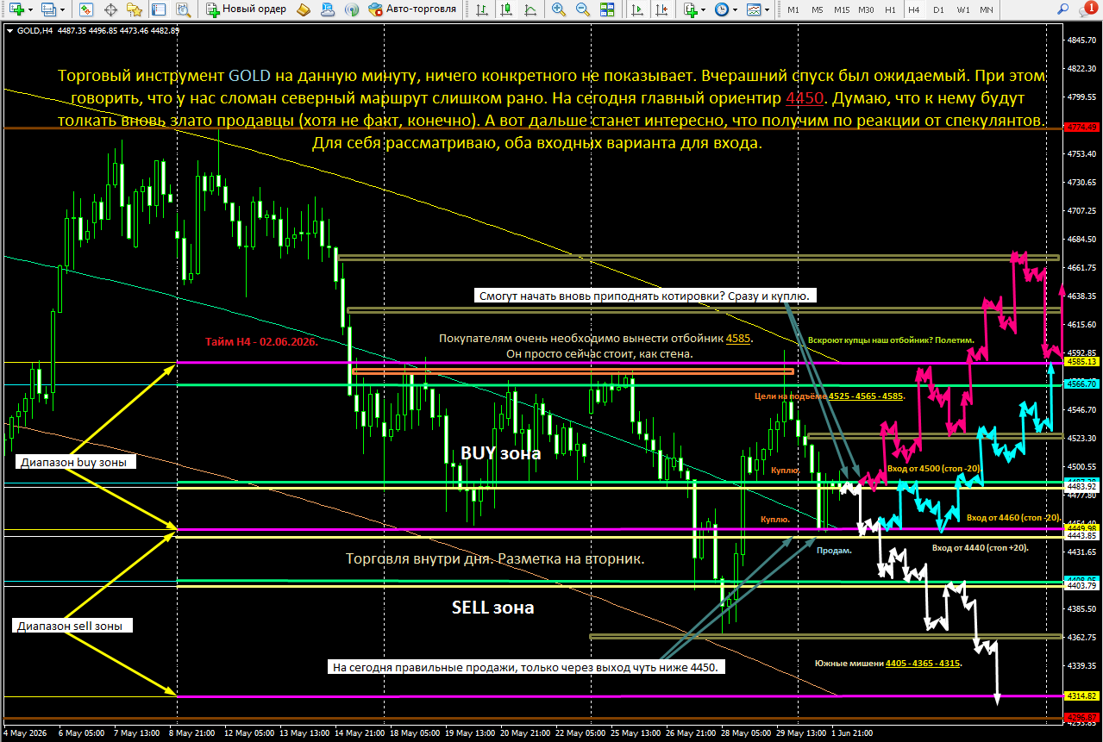
Task: Zoom in on the chart
Action: pos(559,9)
